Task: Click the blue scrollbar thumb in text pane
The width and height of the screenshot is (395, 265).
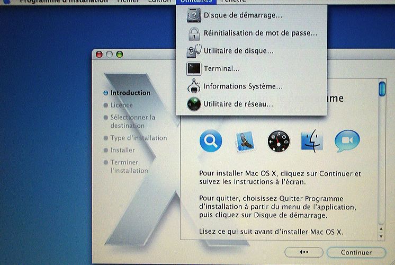Action: 382,89
